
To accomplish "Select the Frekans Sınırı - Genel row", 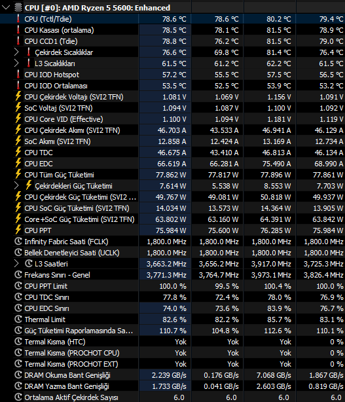I will pyautogui.click(x=173, y=275).
